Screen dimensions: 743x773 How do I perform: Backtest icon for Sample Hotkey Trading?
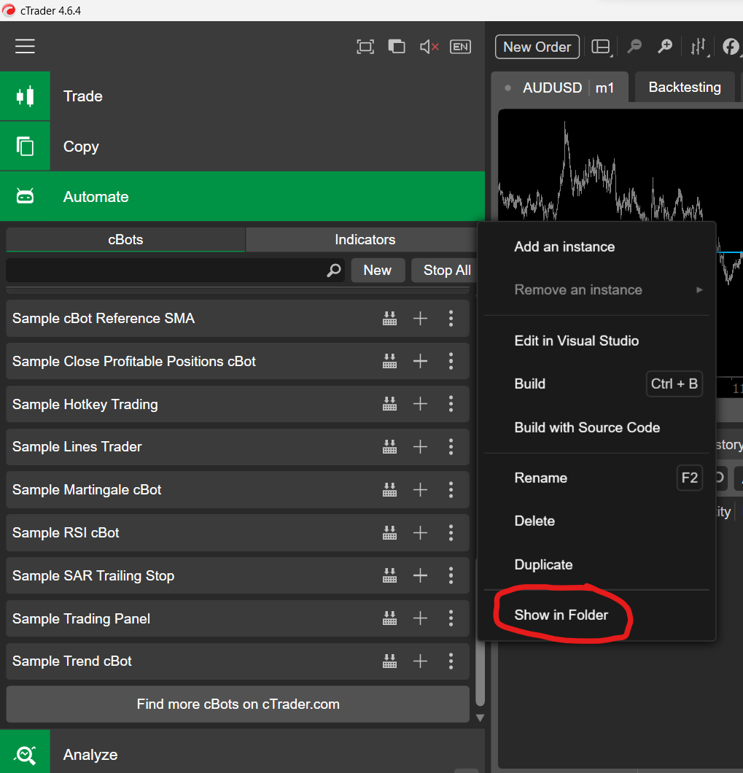click(x=389, y=404)
